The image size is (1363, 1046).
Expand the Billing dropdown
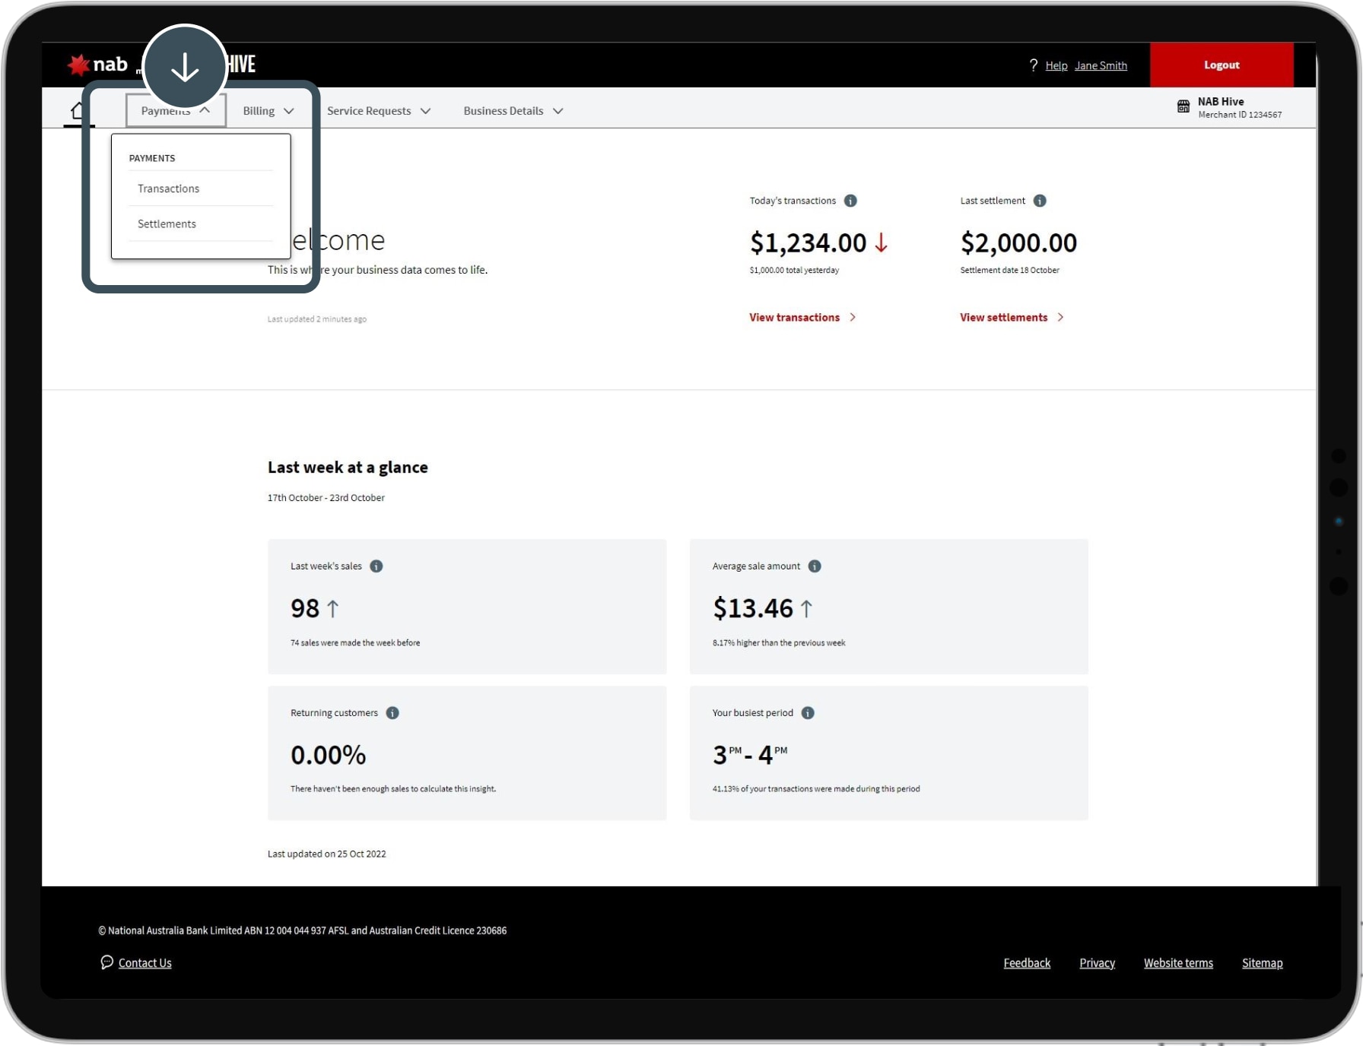click(x=268, y=111)
